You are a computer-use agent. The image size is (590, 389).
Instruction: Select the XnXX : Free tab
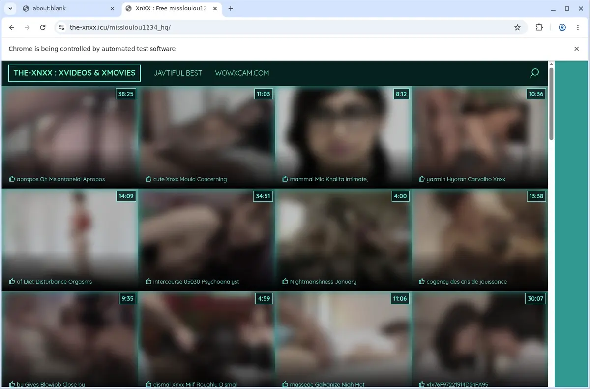tap(172, 8)
